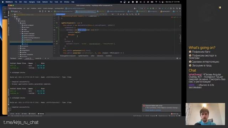Open the Code menu
Screen dimensions: 228x128
(38, 2)
